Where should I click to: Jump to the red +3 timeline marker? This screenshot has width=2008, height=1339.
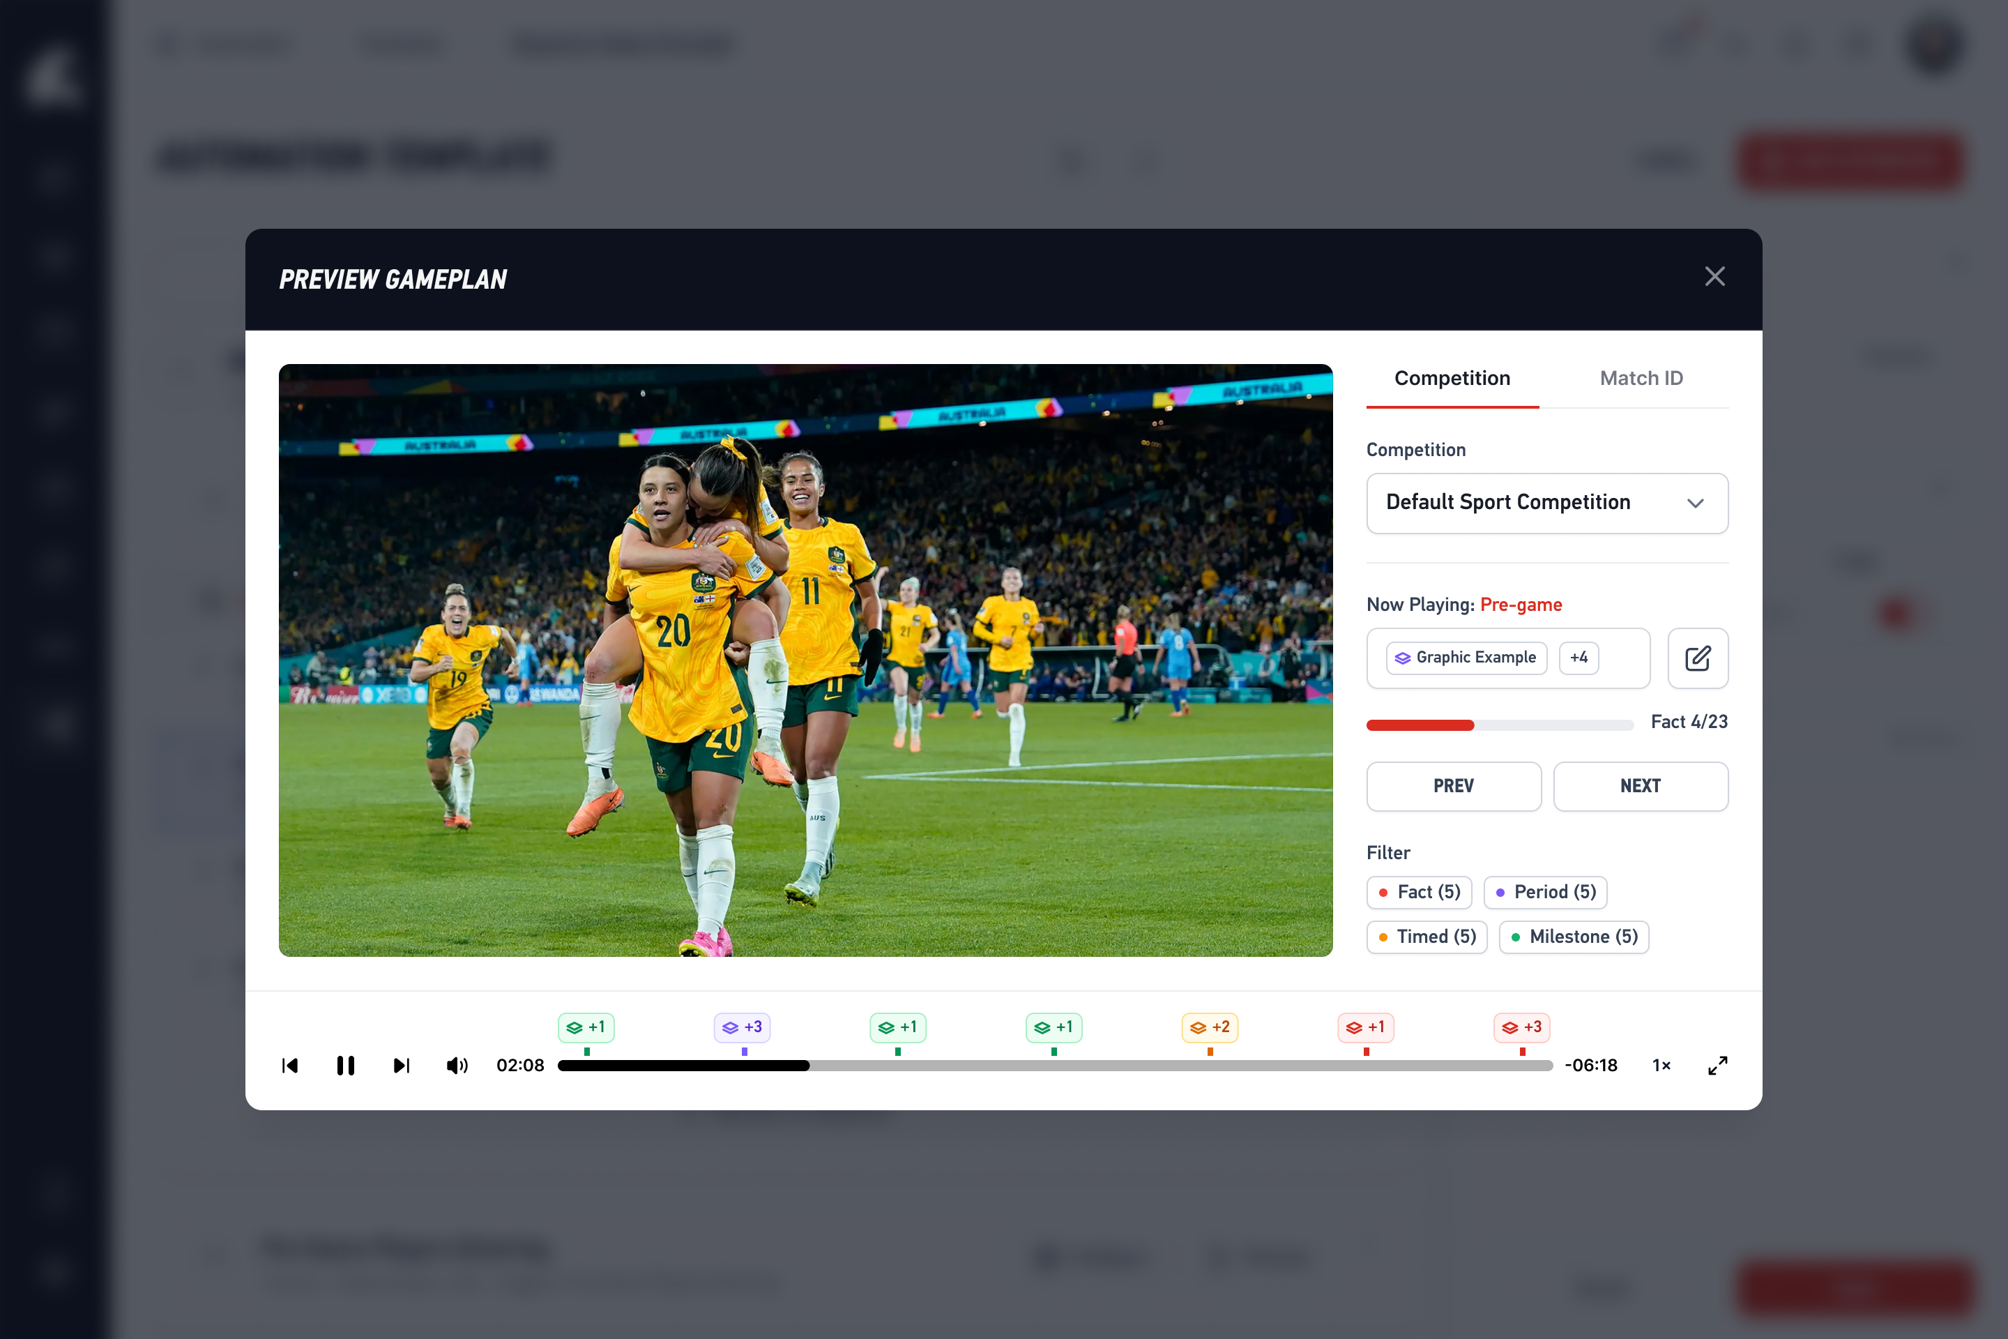1522,1027
